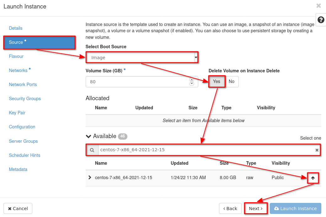Image resolution: width=326 pixels, height=217 pixels.
Task: Click the help question mark icon
Action: (321, 20)
